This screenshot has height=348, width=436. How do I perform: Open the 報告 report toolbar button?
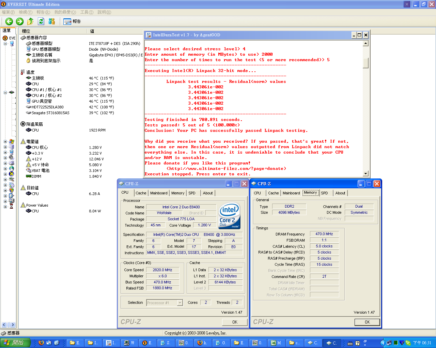point(72,21)
